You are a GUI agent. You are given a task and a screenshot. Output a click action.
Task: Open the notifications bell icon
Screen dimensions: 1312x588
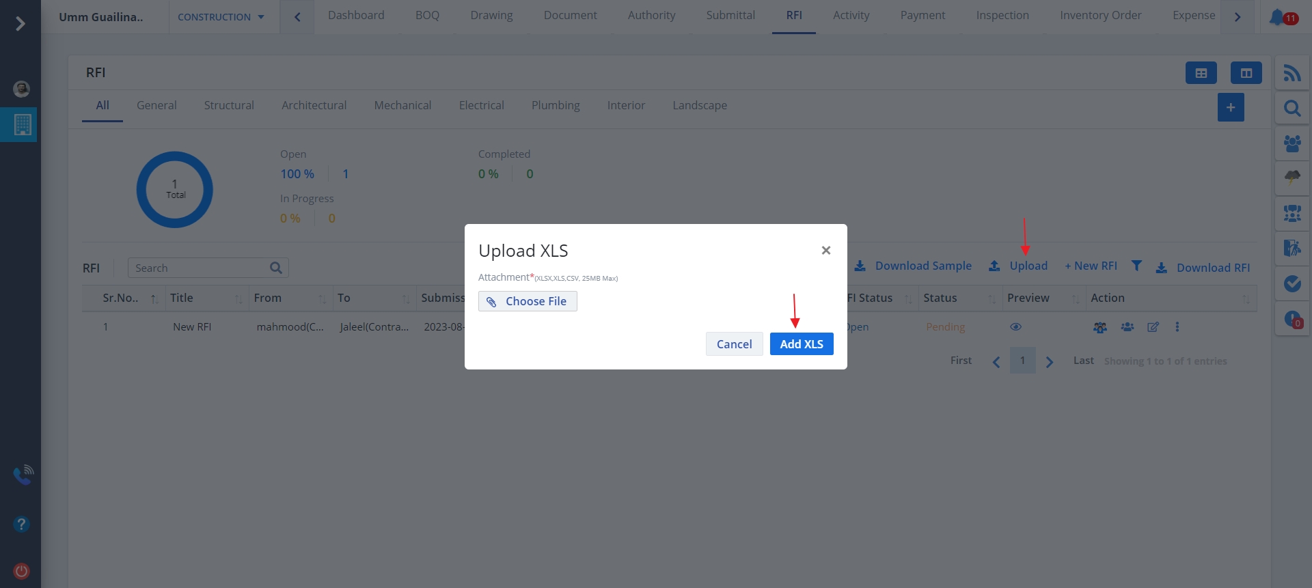1276,17
